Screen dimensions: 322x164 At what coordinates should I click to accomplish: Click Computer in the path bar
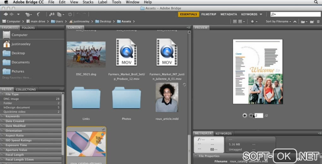pyautogui.click(x=11, y=21)
